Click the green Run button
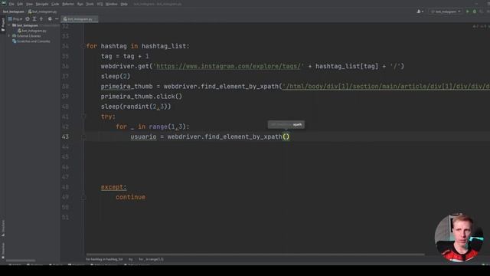 [468, 11]
